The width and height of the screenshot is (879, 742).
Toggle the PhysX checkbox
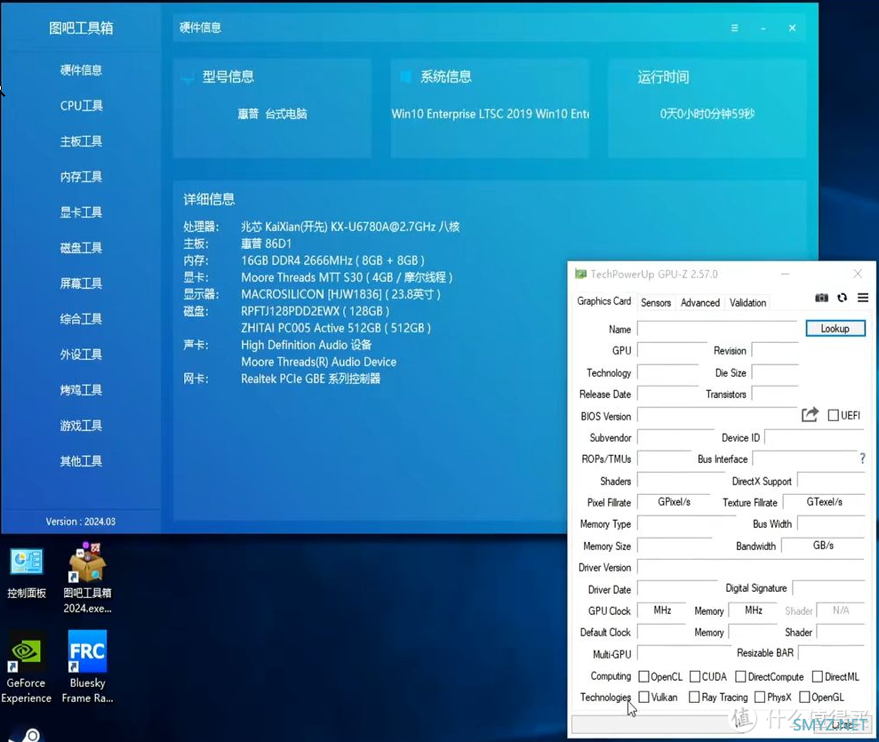760,698
